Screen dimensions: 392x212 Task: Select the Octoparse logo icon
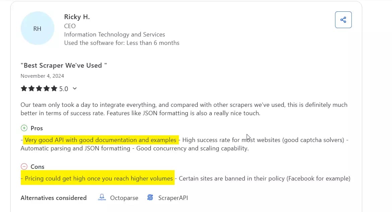coord(102,197)
